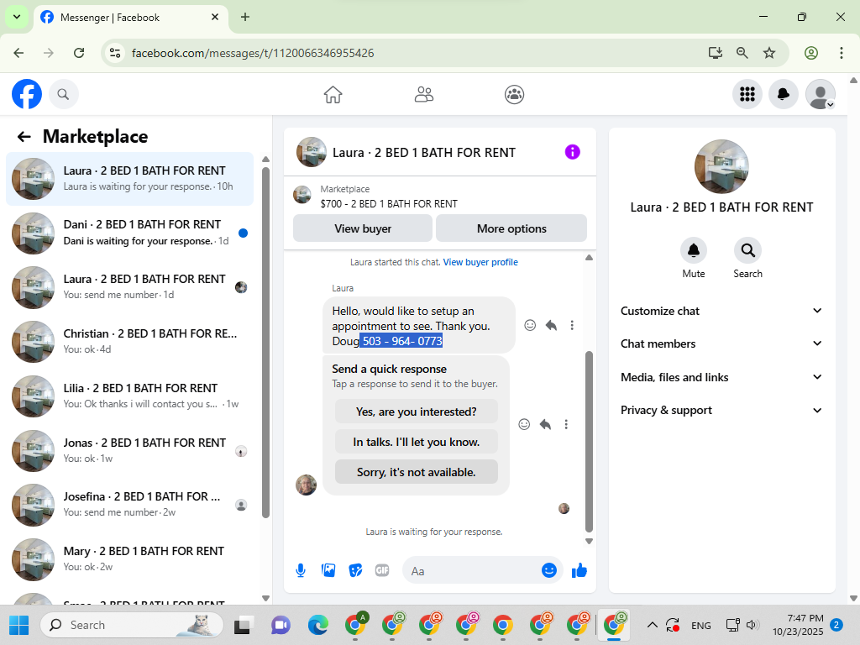Expand the Privacy & support section

tap(721, 410)
